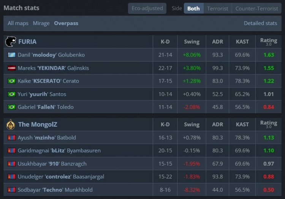285x199 pixels.
Task: Switch side filter to Terrorist
Action: coord(218,8)
